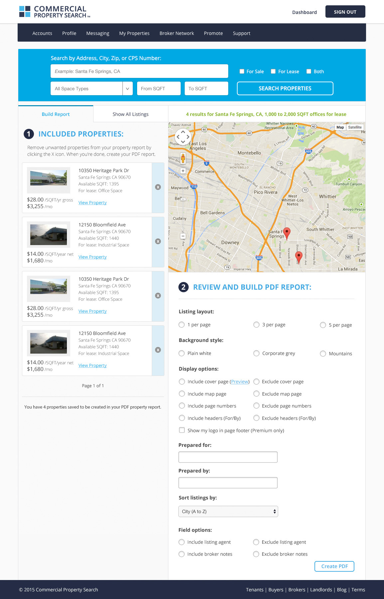Focus the Prepared for text field
384x599 pixels.
[x=228, y=457]
